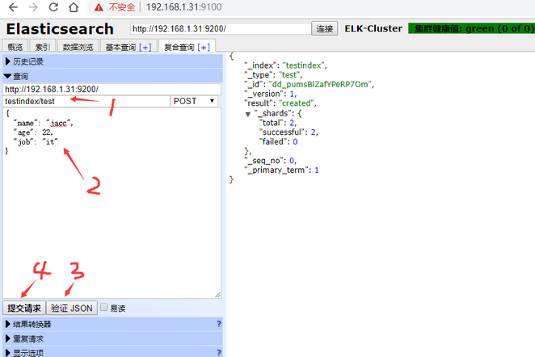Validate the body with 验证 JSON
The image size is (535, 357).
pos(72,309)
